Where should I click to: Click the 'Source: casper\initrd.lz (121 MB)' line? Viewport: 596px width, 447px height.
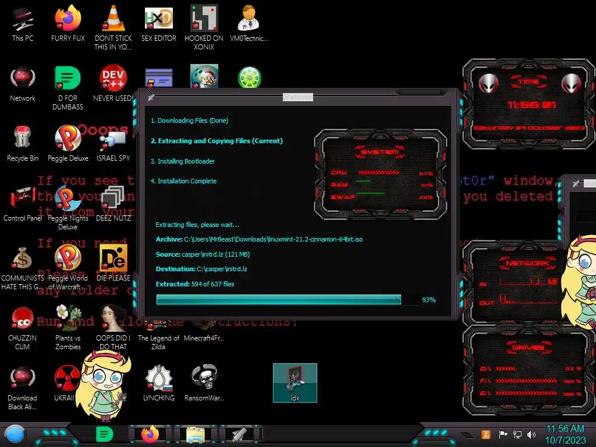tap(203, 254)
